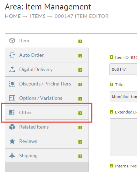The image size is (137, 172).
Task: Click the green help icon beside Title
Action: point(112,84)
